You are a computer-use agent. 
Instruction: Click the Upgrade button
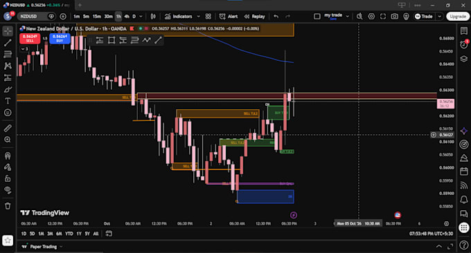[x=458, y=17]
